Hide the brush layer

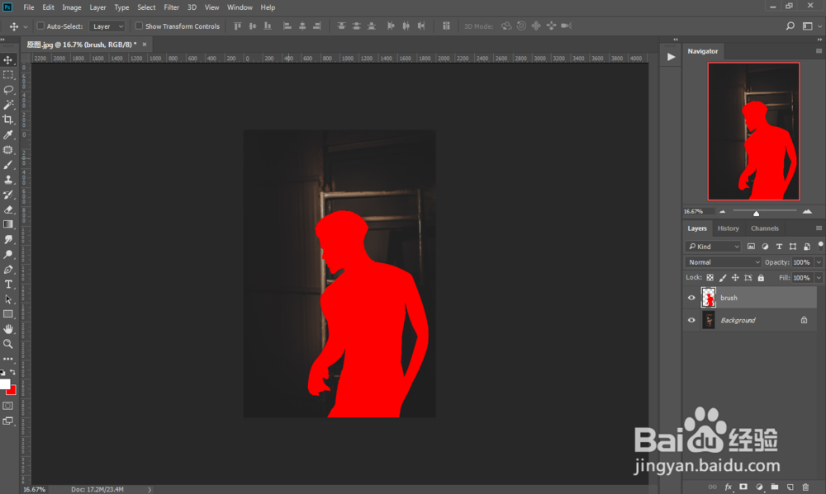click(691, 298)
